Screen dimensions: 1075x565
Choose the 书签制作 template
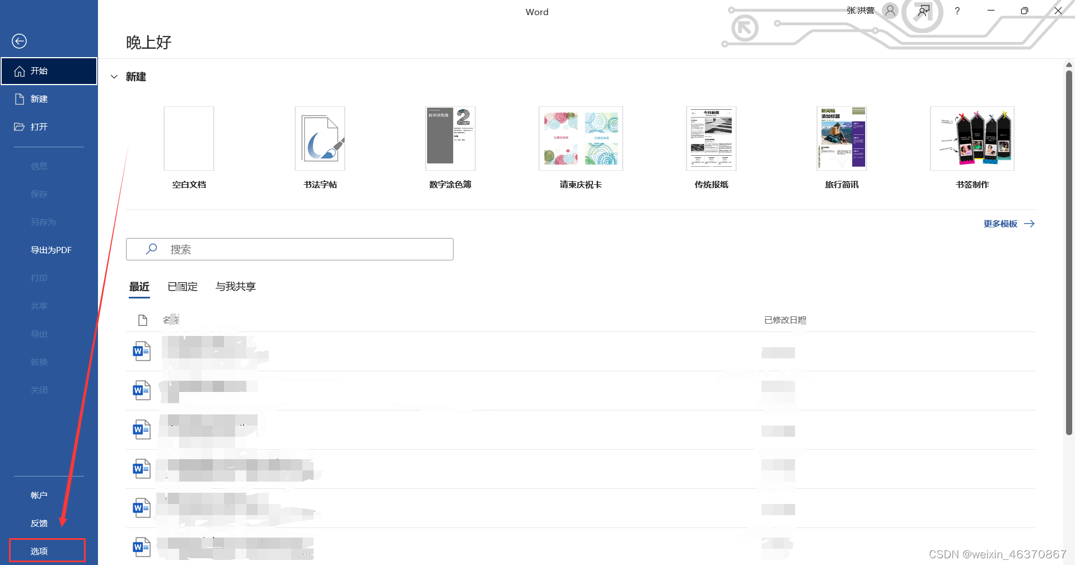click(972, 148)
